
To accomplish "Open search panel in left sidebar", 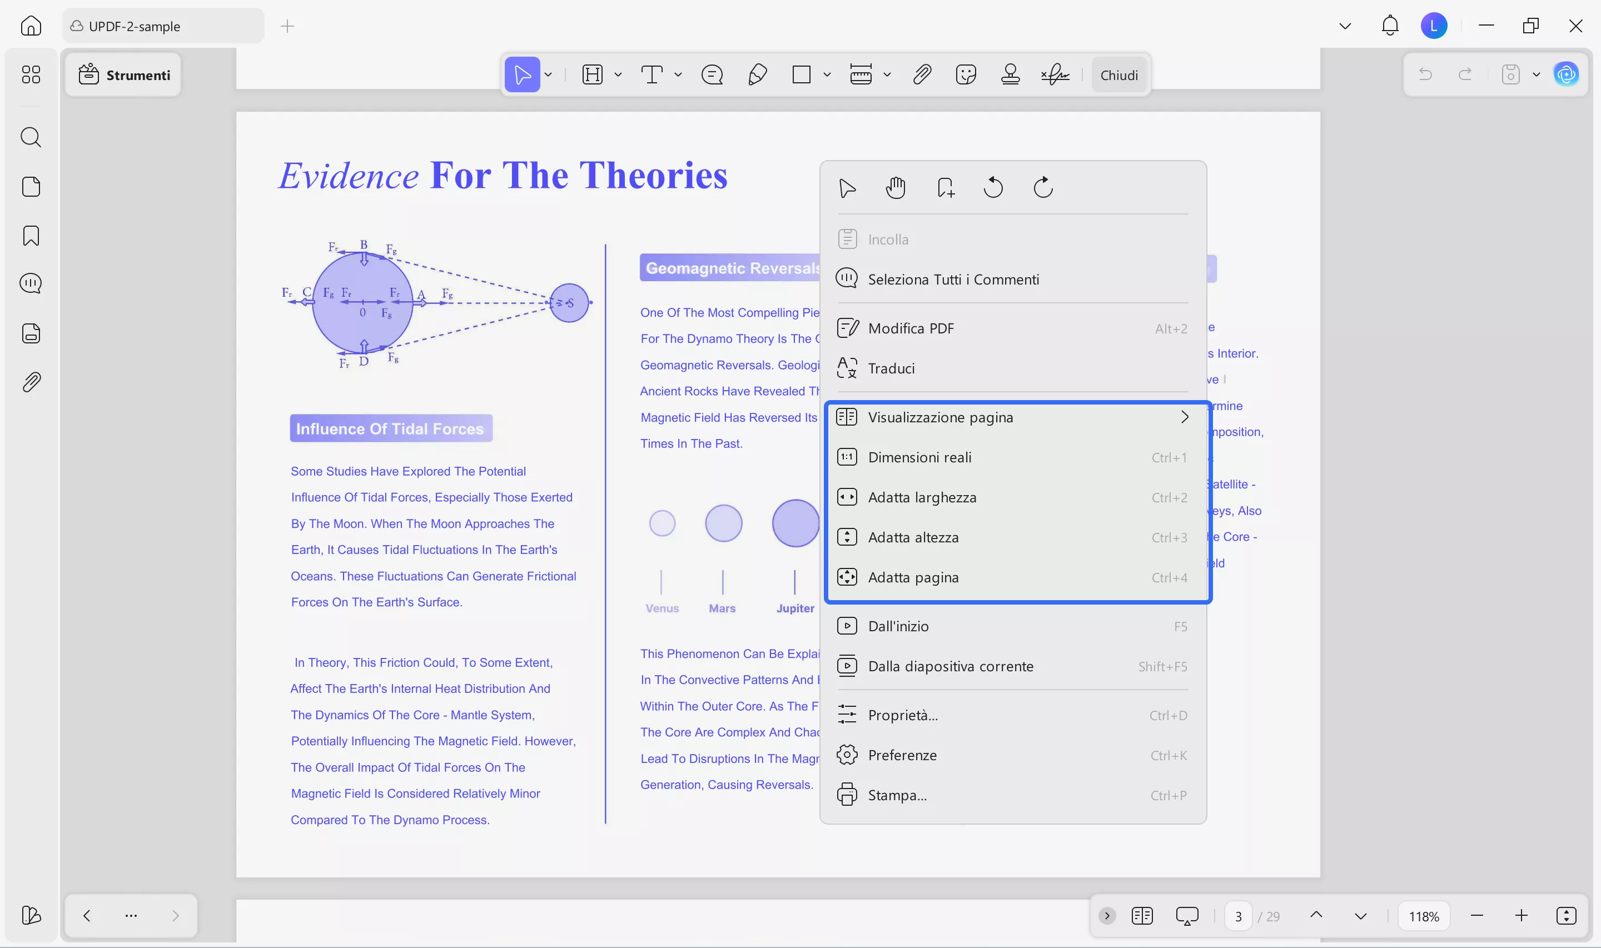I will point(31,137).
